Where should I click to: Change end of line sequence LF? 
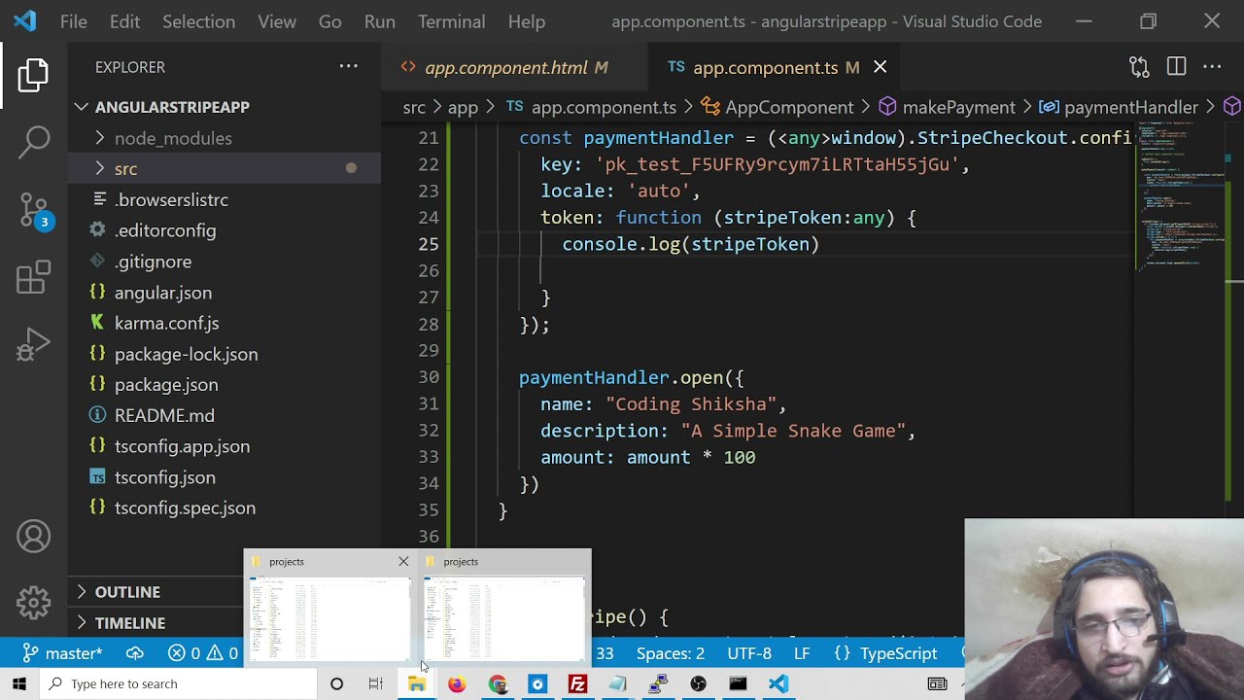802,653
